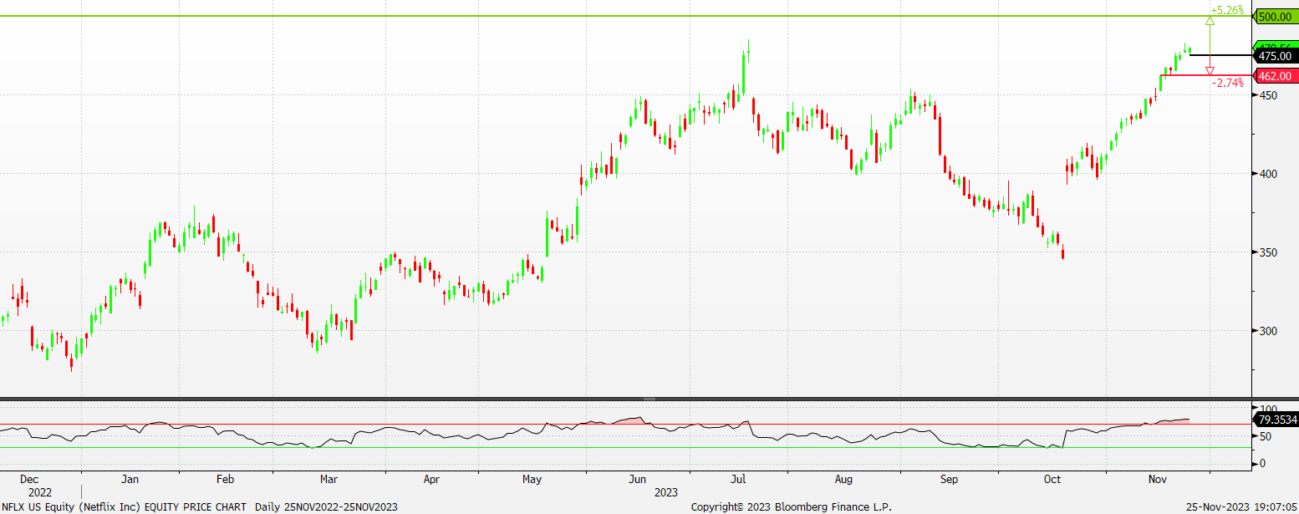Click the 25-Nov-2023 19:07:05 timestamp
Viewport: 1299px width, 514px height.
(1241, 506)
